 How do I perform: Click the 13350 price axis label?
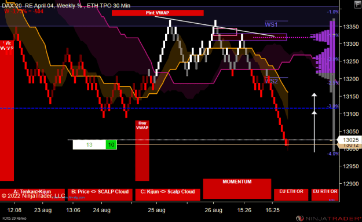350,27
